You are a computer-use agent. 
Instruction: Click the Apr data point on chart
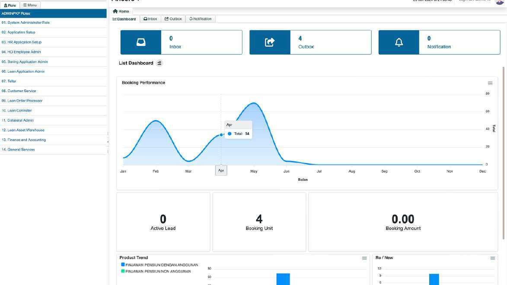[221, 134]
